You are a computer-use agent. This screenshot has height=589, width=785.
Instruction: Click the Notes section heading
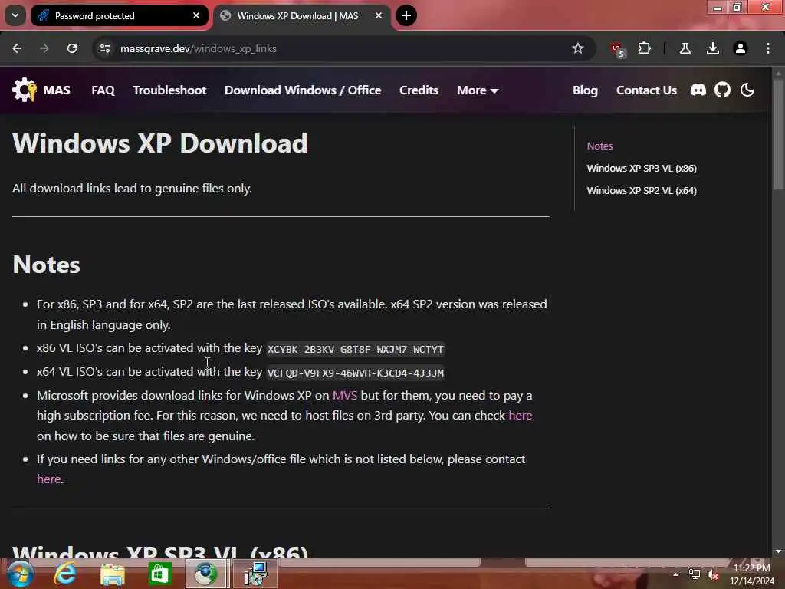pyautogui.click(x=46, y=265)
